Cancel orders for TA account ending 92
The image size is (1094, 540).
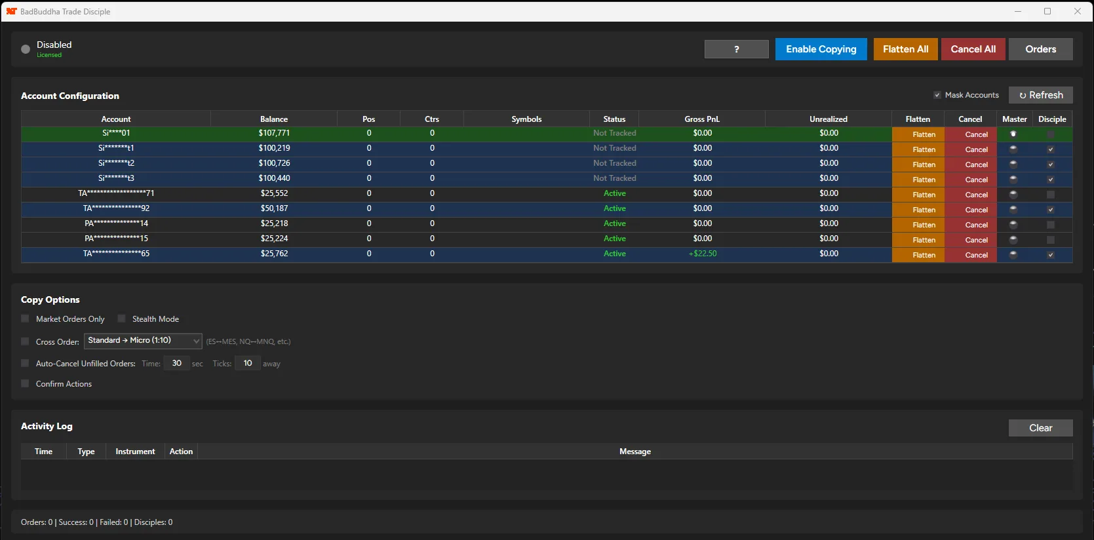click(x=971, y=210)
